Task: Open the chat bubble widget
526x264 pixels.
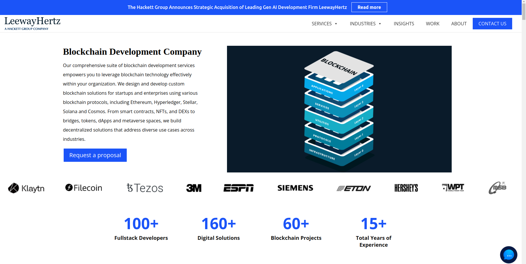Action: point(508,255)
